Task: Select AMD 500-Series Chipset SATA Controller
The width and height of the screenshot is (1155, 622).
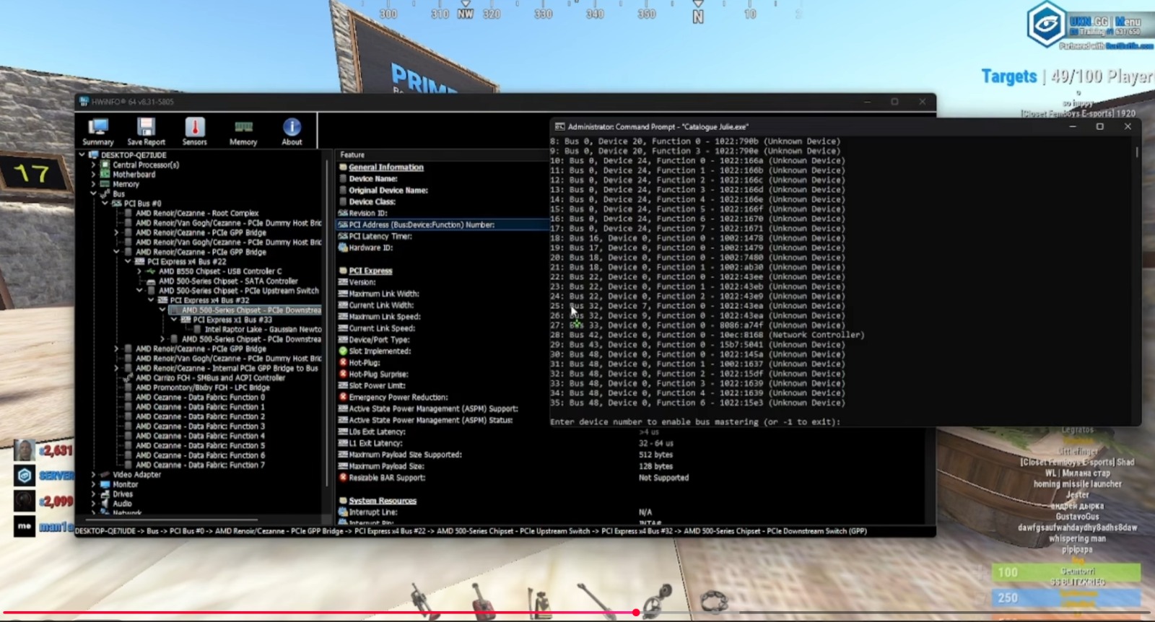Action: pyautogui.click(x=227, y=281)
